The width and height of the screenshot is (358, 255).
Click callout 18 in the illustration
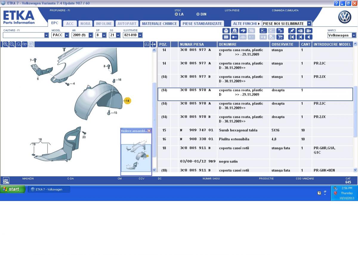40,139
